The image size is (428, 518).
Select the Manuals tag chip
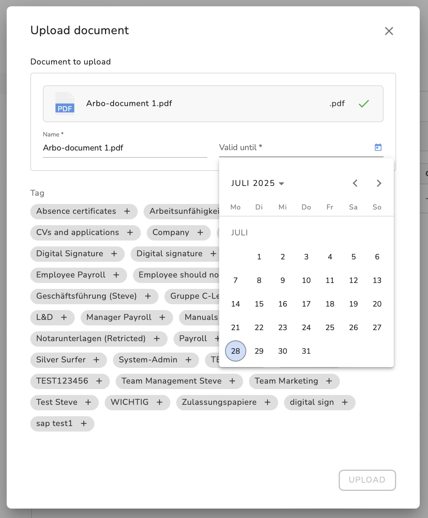click(199, 318)
